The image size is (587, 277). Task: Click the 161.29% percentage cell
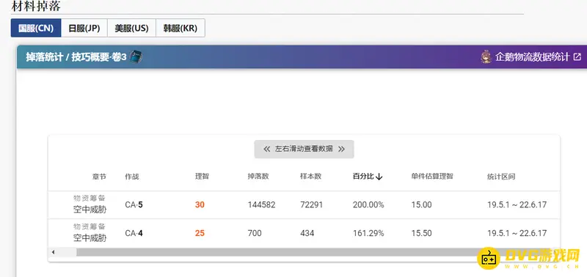368,233
